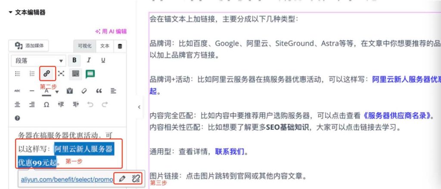441x189 pixels.
Task: Click the bold SEO基础知识 text
Action: [x=288, y=128]
